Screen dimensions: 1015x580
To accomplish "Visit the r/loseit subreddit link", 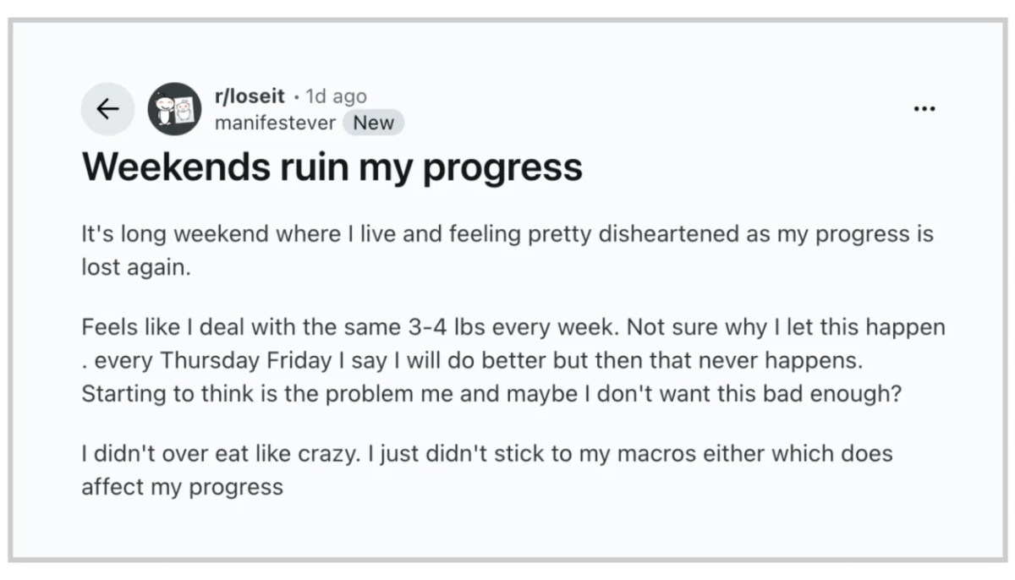I will click(x=250, y=96).
